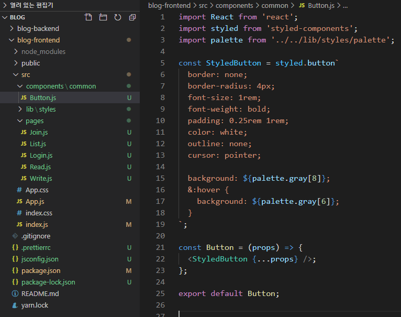This screenshot has height=317, width=401.
Task: Click src in the breadcrumb path
Action: 203,5
